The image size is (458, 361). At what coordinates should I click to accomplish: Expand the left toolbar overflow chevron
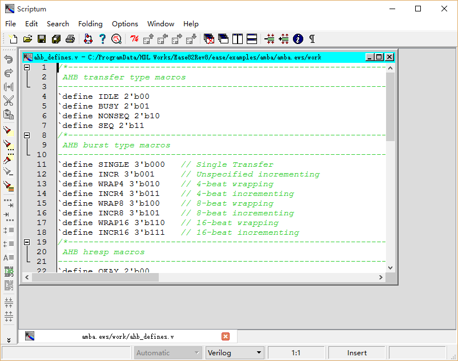(9, 340)
